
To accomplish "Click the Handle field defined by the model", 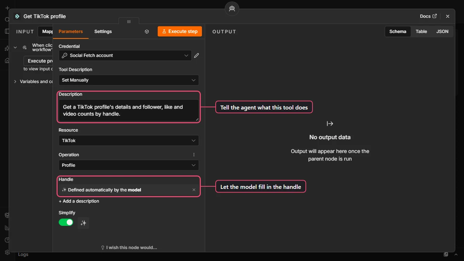I will click(129, 190).
